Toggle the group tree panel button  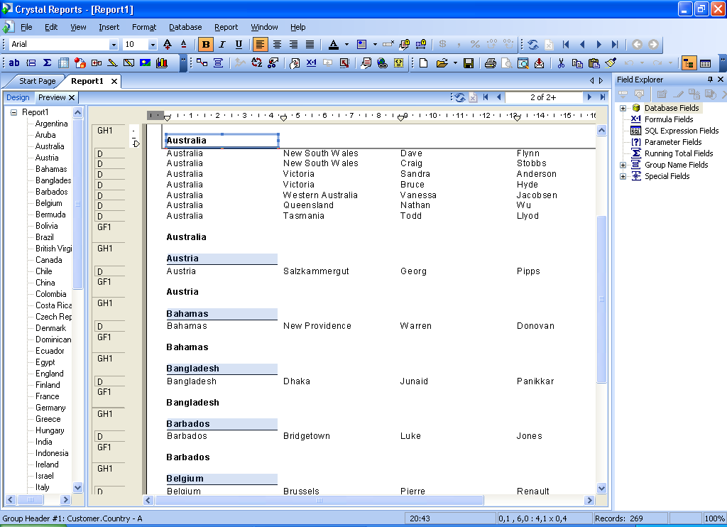[x=689, y=63]
